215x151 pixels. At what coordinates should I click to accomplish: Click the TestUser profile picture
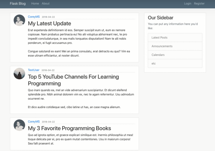click(x=19, y=74)
